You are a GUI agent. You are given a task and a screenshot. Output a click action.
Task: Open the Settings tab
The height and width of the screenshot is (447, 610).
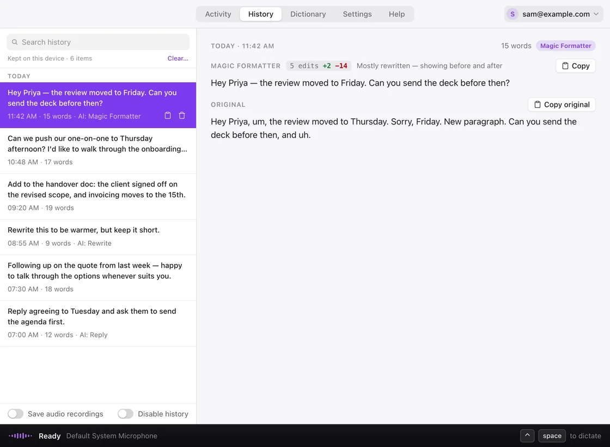tap(357, 14)
